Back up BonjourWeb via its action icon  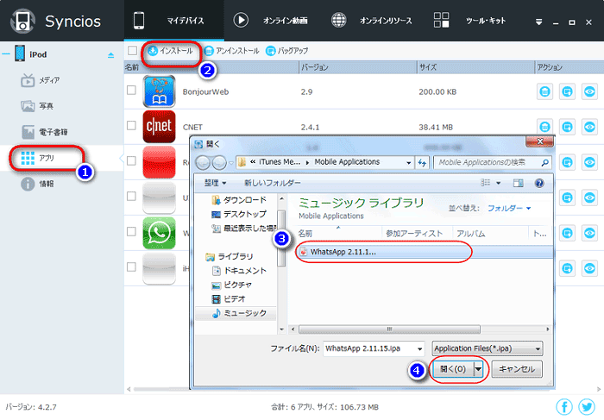click(567, 91)
